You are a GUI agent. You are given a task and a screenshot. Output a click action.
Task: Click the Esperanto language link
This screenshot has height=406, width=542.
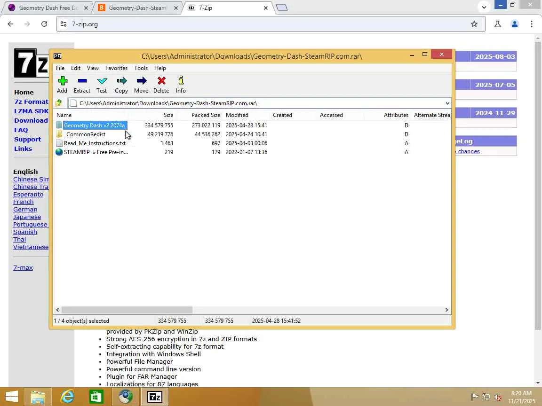28,195
